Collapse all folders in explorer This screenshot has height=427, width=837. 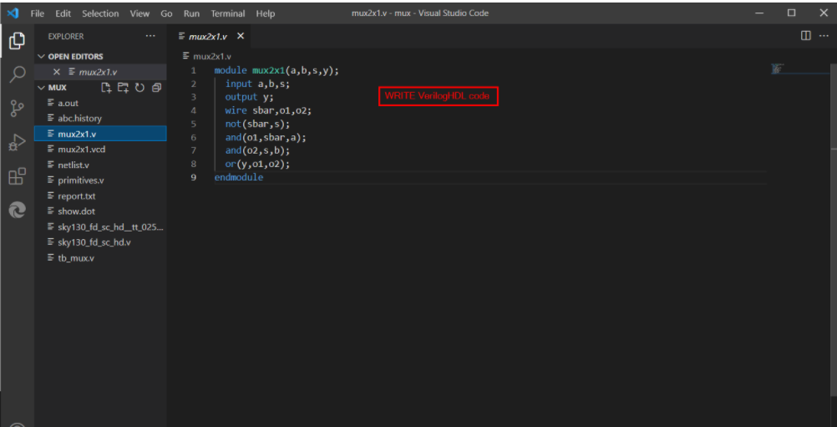[x=156, y=88]
